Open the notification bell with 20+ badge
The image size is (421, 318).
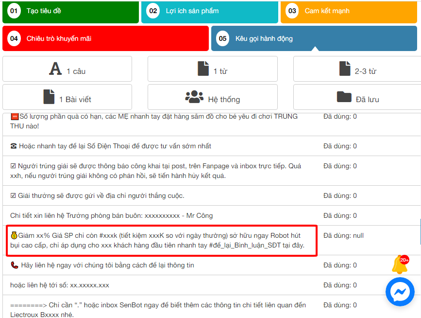[x=400, y=265]
